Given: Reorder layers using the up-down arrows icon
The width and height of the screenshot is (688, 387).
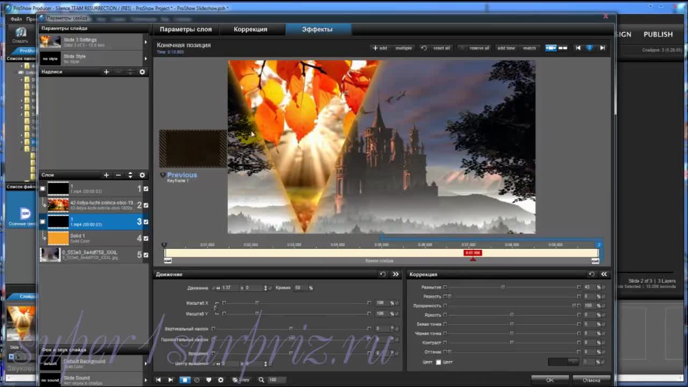Looking at the screenshot, I should click(x=130, y=175).
